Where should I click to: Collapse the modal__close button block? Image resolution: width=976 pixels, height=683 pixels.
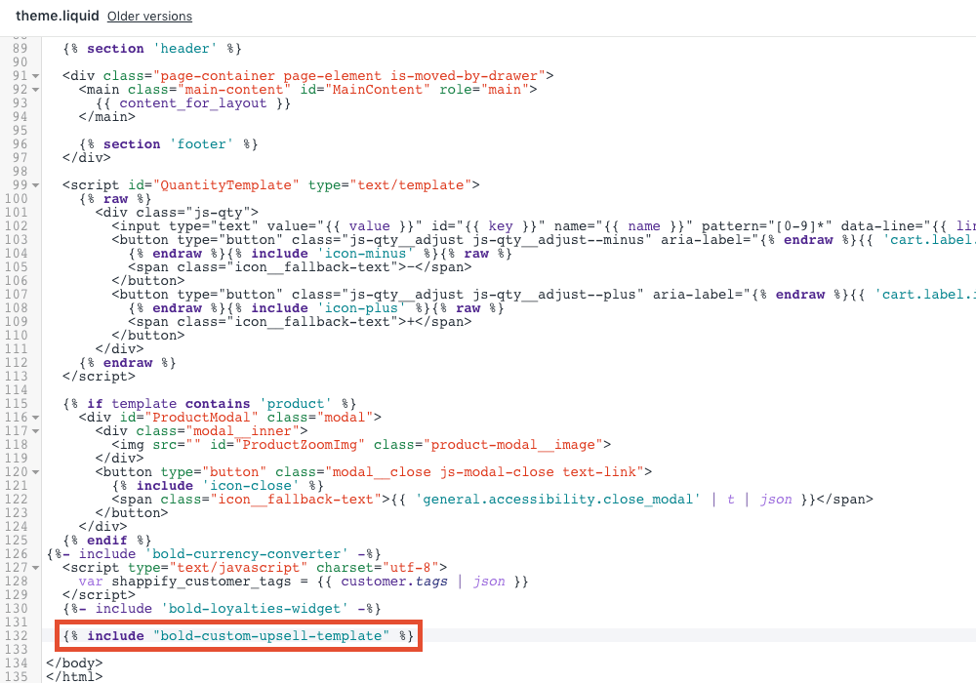(35, 471)
